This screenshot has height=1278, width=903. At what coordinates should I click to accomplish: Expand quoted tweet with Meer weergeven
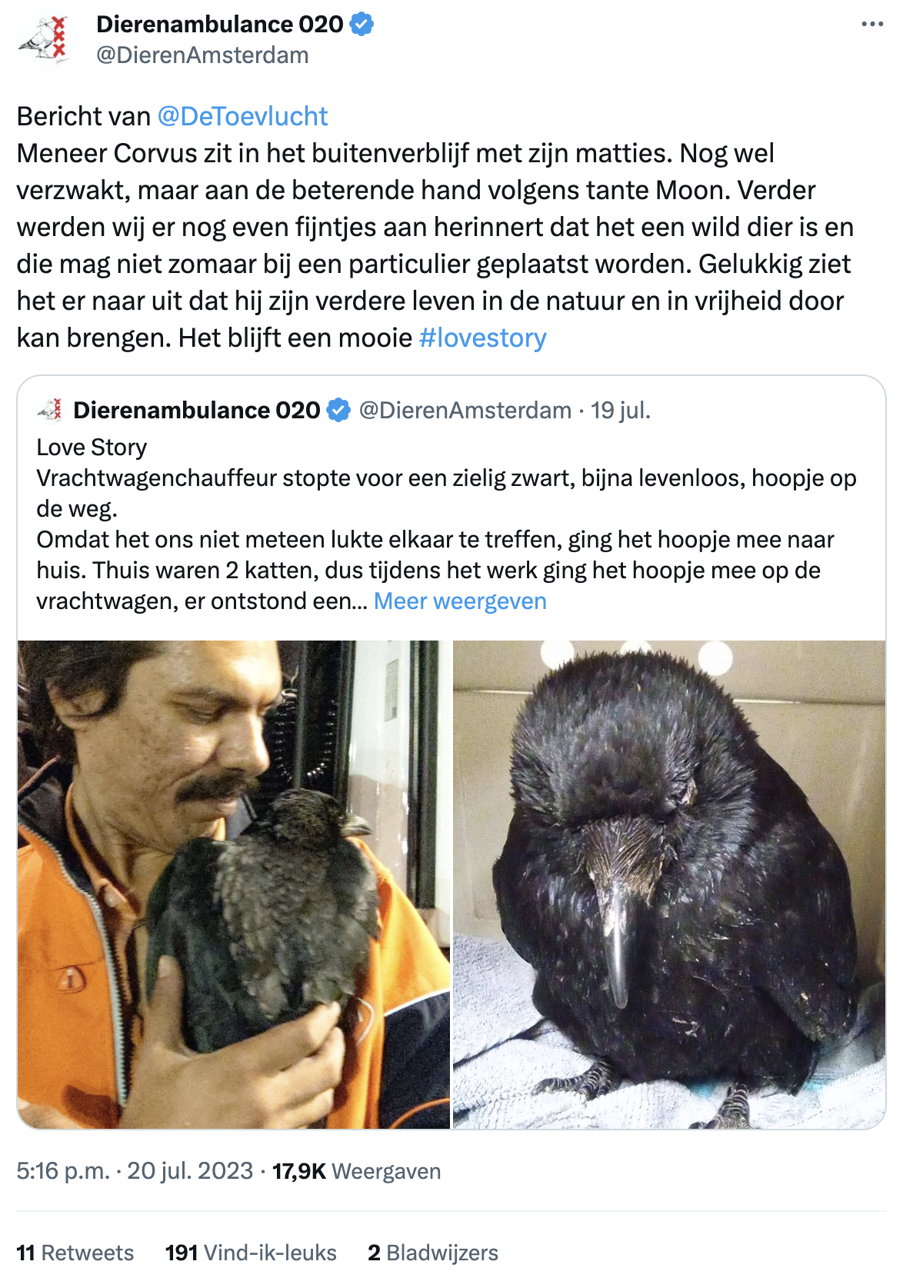tap(460, 601)
